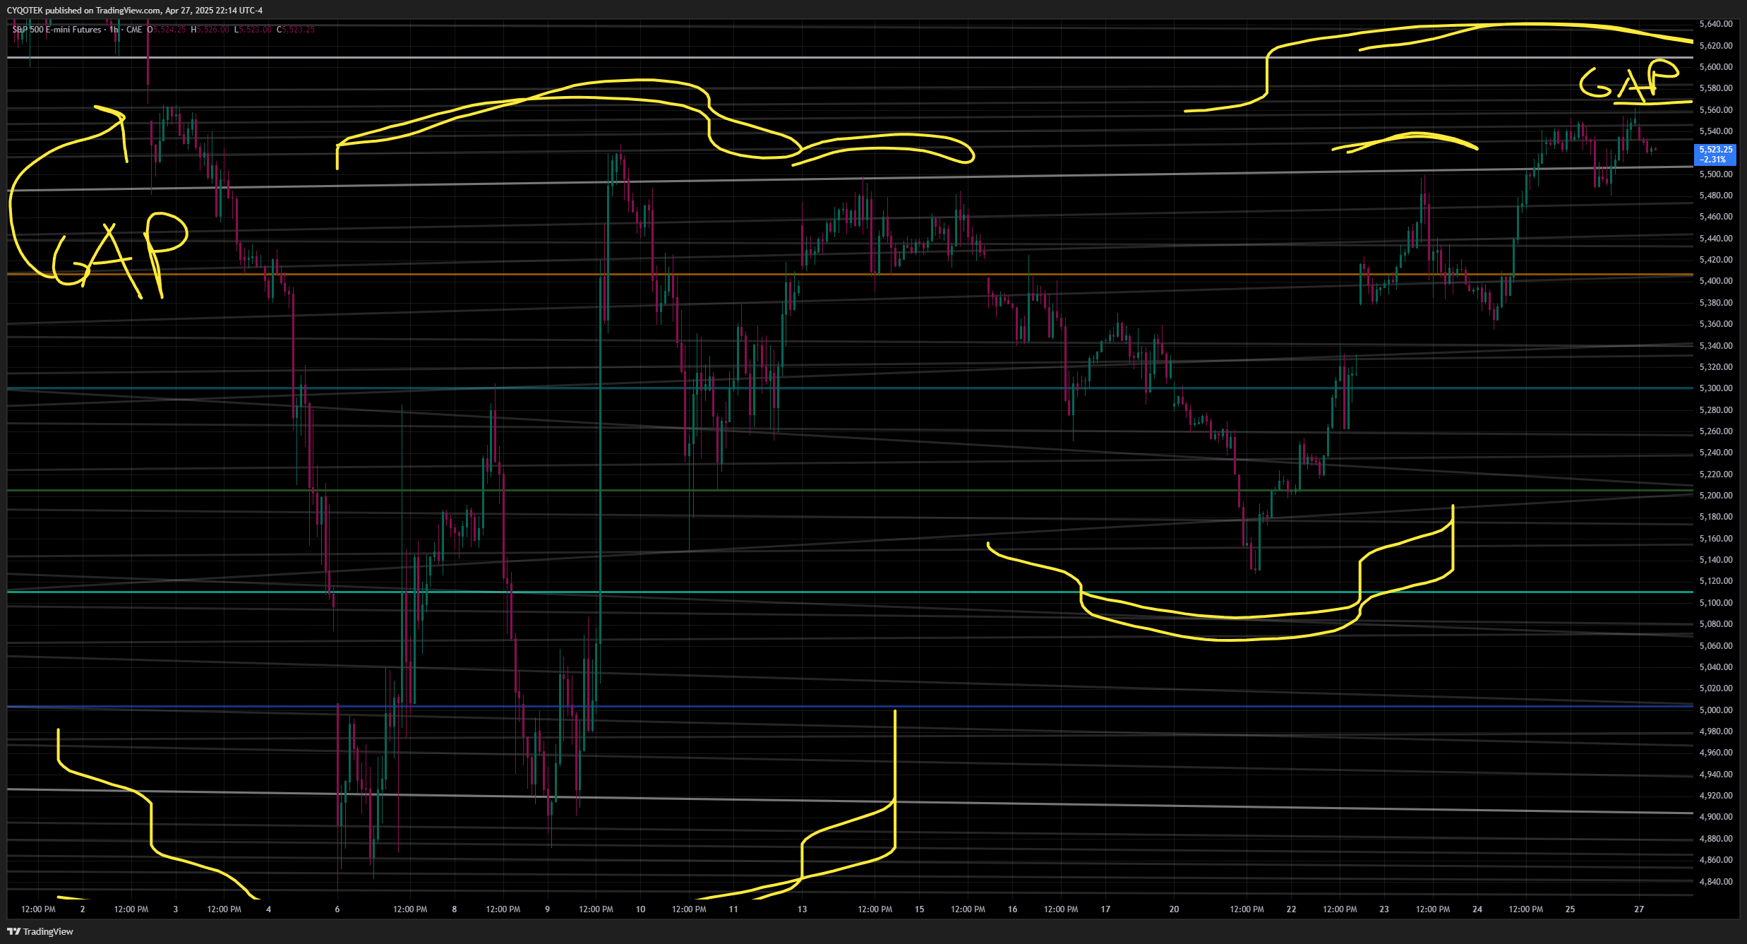This screenshot has width=1747, height=944.
Task: Click the 5,340.00 price axis label
Action: pos(1716,346)
